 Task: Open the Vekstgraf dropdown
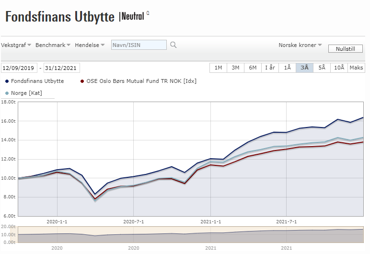point(16,45)
